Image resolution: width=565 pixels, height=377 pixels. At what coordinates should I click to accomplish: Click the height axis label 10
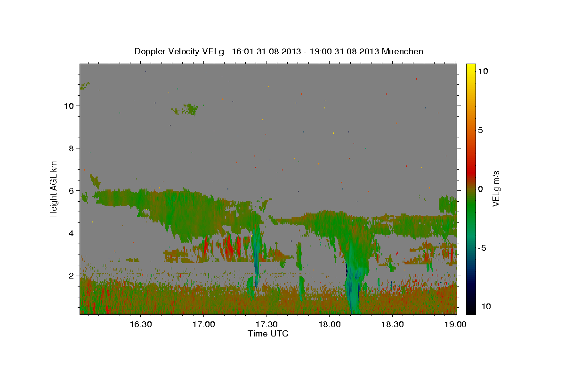[x=70, y=106]
